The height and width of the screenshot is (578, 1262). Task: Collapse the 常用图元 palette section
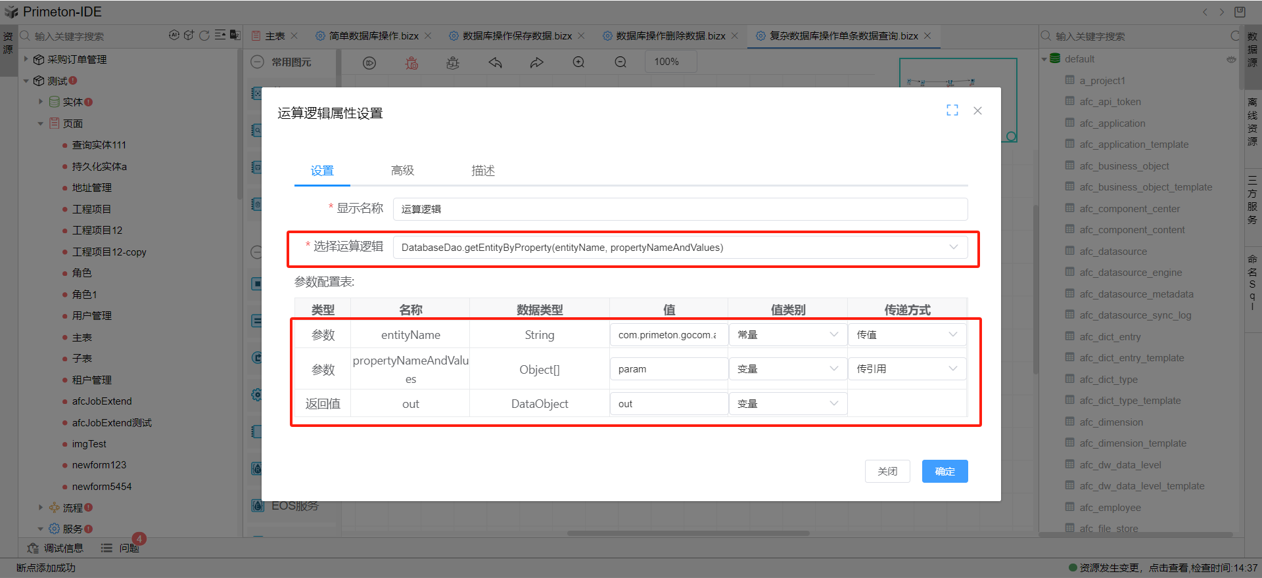[x=257, y=62]
